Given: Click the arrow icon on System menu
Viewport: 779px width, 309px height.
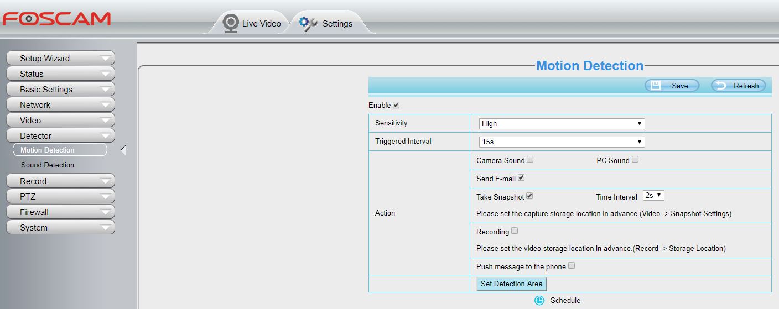Looking at the screenshot, I should 105,228.
